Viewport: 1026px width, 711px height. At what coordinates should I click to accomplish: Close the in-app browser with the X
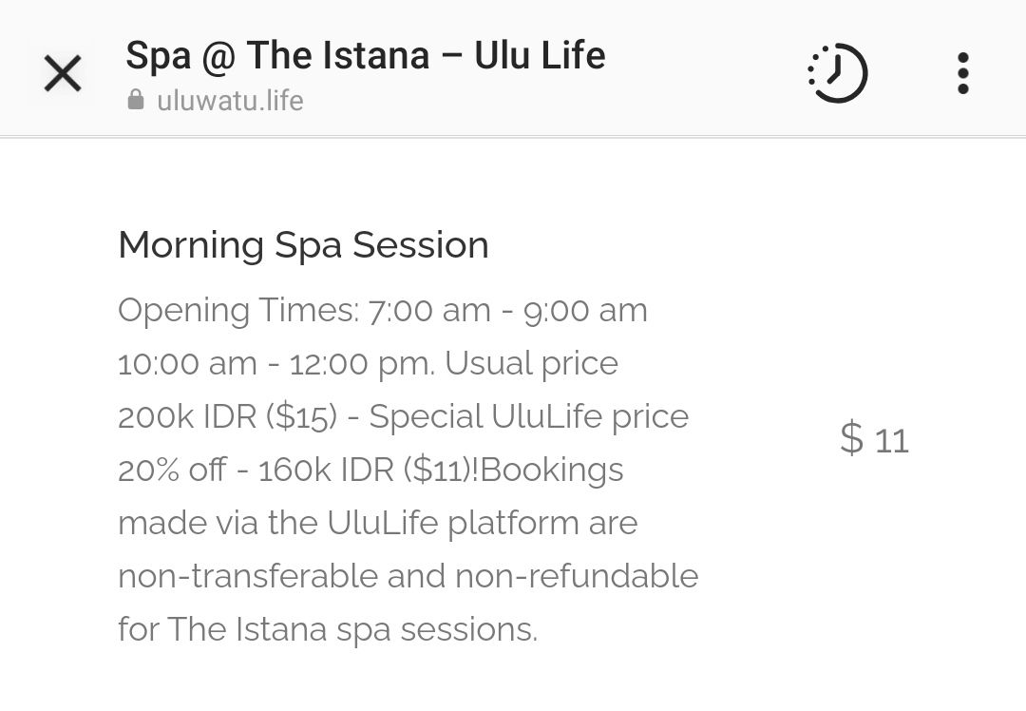pyautogui.click(x=63, y=72)
